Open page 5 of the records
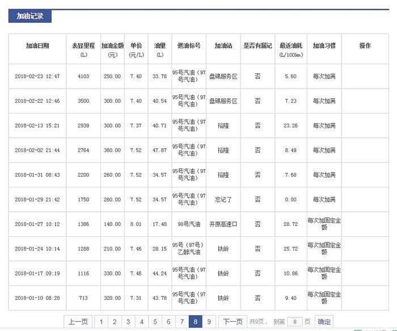This screenshot has height=331, width=397. (x=155, y=322)
